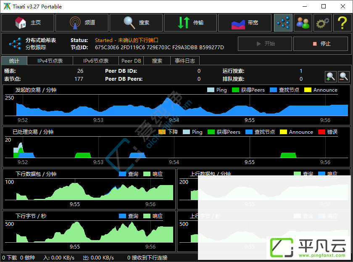The image size is (353, 262).
Task: Click the red 错误 legend swatch
Action: click(322, 132)
